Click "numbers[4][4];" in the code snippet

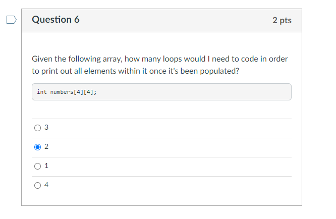[73, 92]
